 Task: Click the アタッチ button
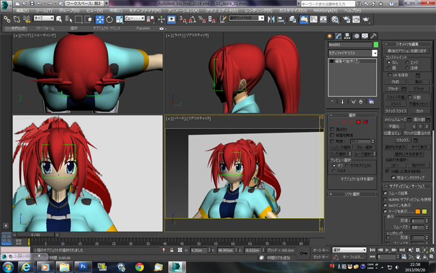point(393,89)
